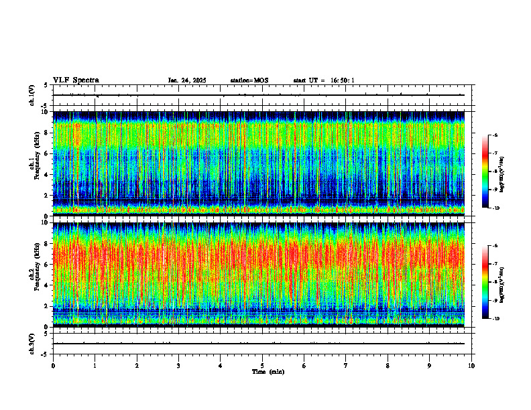531x410 pixels.
Task: Click the "start UT = 16:50:1" header text
Action: click(324, 80)
